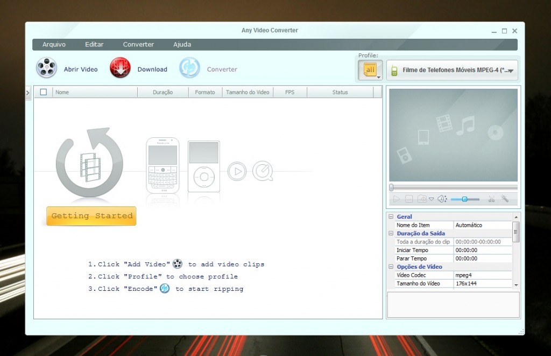Open the 'all' profile category button

pyautogui.click(x=370, y=69)
